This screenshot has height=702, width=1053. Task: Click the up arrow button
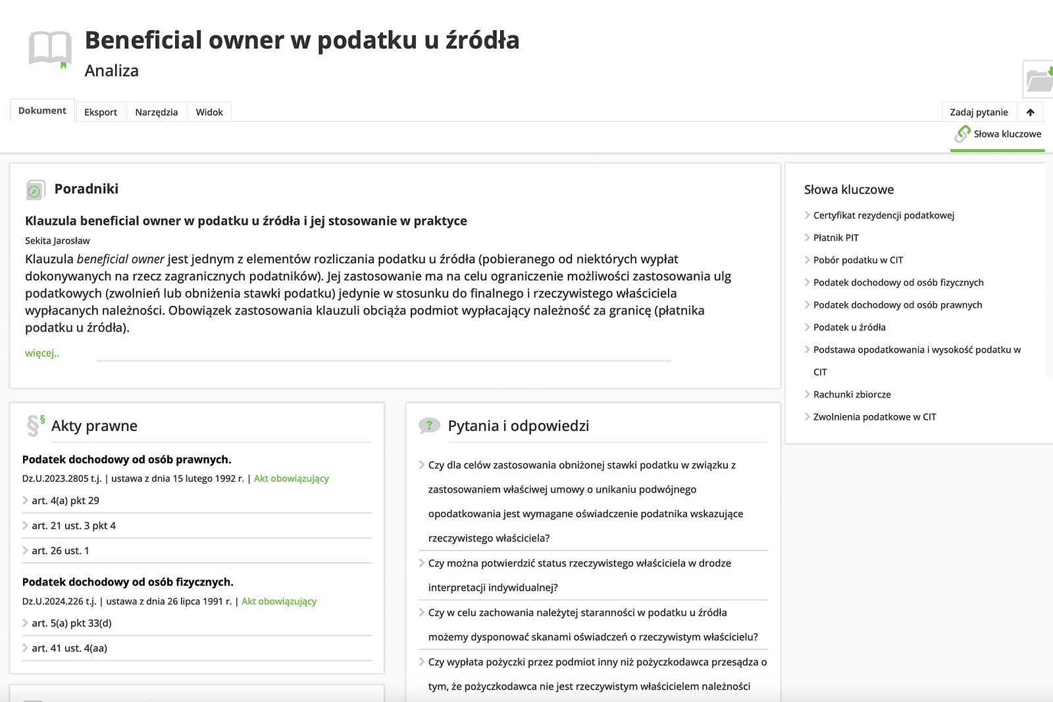pos(1031,113)
